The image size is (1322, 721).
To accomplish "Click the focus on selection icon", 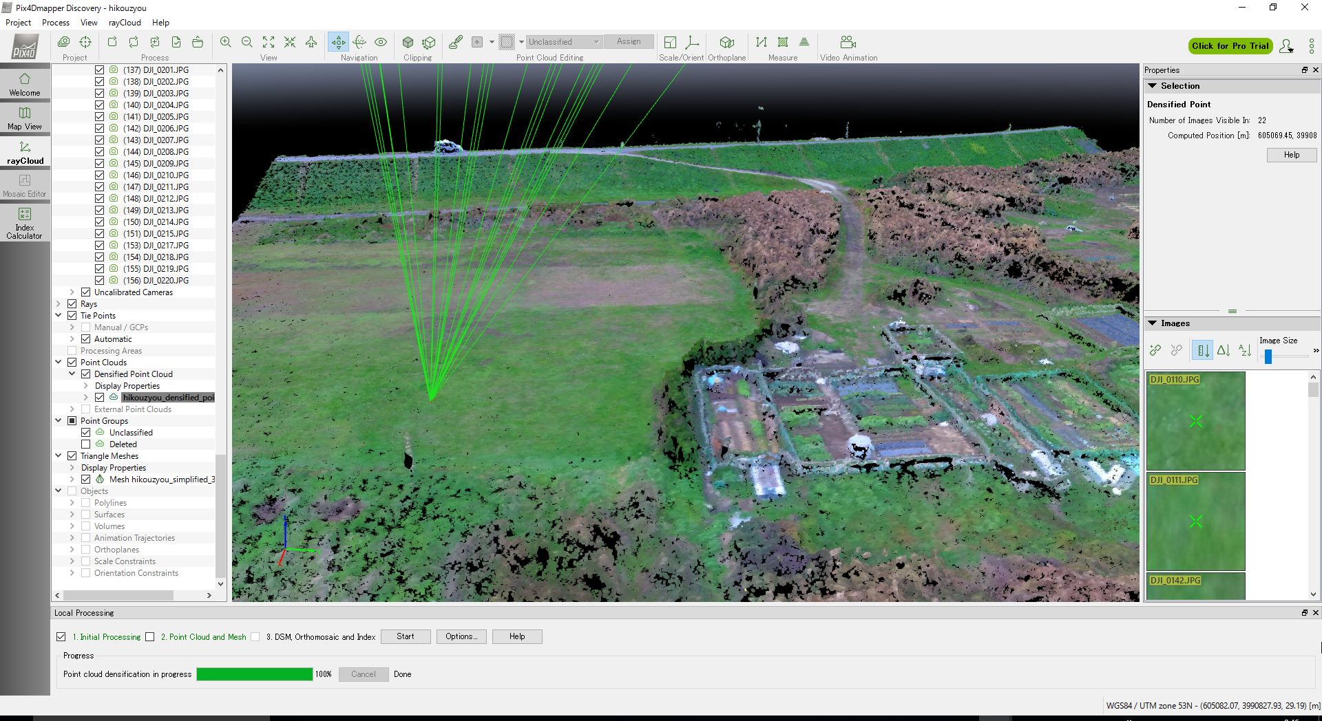I will click(x=290, y=42).
